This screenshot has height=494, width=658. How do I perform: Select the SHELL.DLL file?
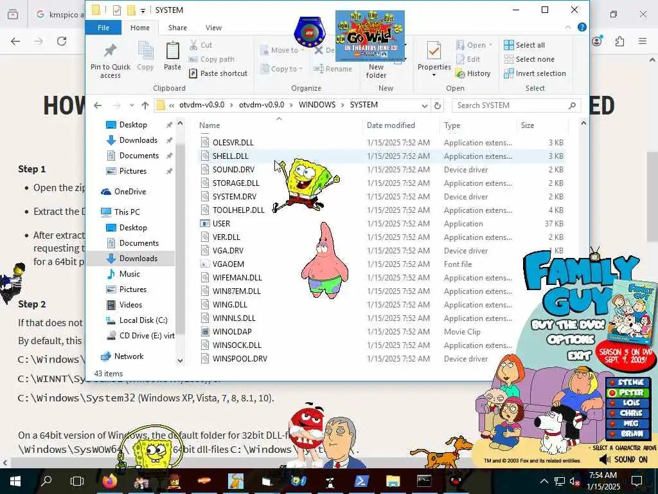(381, 156)
